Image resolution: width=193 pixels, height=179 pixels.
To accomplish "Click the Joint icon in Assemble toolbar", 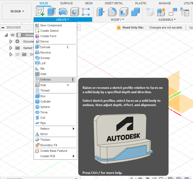I will (x=173, y=12).
